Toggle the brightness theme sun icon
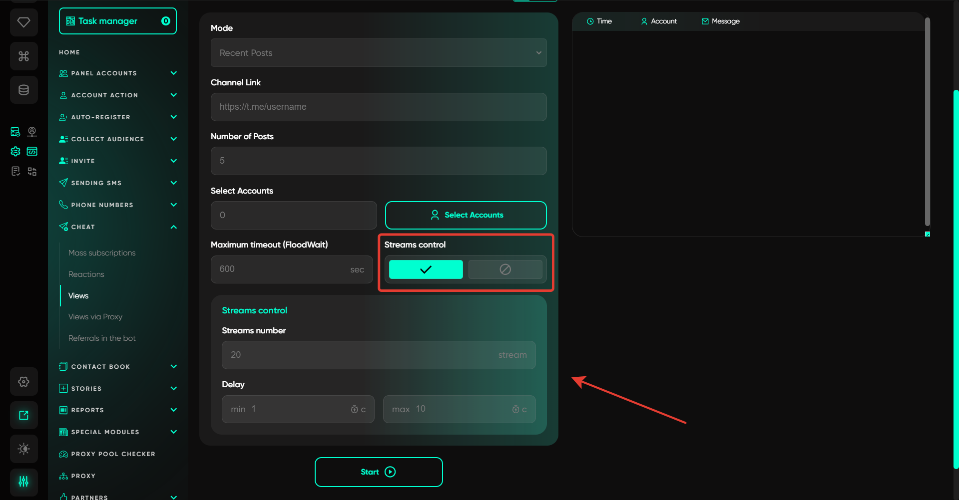 pos(23,449)
